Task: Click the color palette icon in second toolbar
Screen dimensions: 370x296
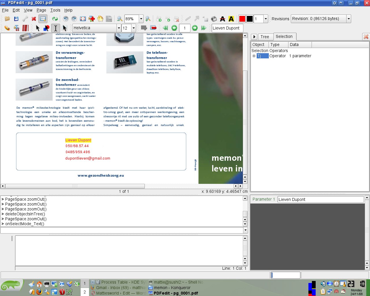Action: coord(8,28)
